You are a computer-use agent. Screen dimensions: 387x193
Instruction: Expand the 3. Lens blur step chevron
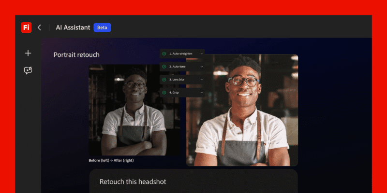pos(202,80)
